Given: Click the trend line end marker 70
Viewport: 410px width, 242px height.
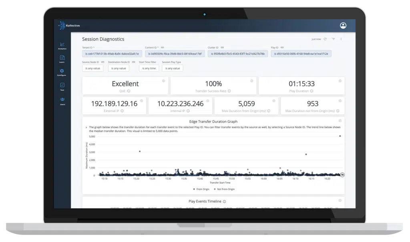Looking at the screenshot, I should 342,175.
